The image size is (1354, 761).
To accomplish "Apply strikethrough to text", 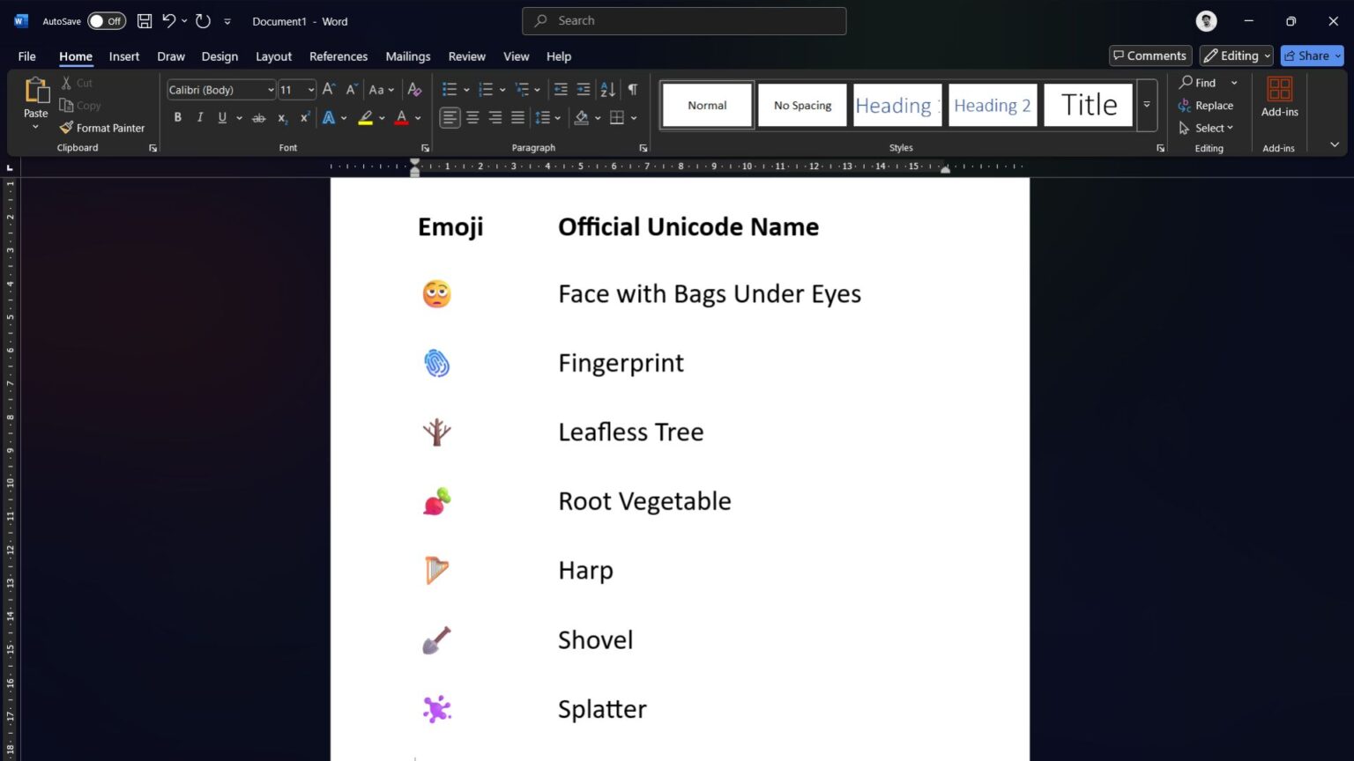I will 258,117.
